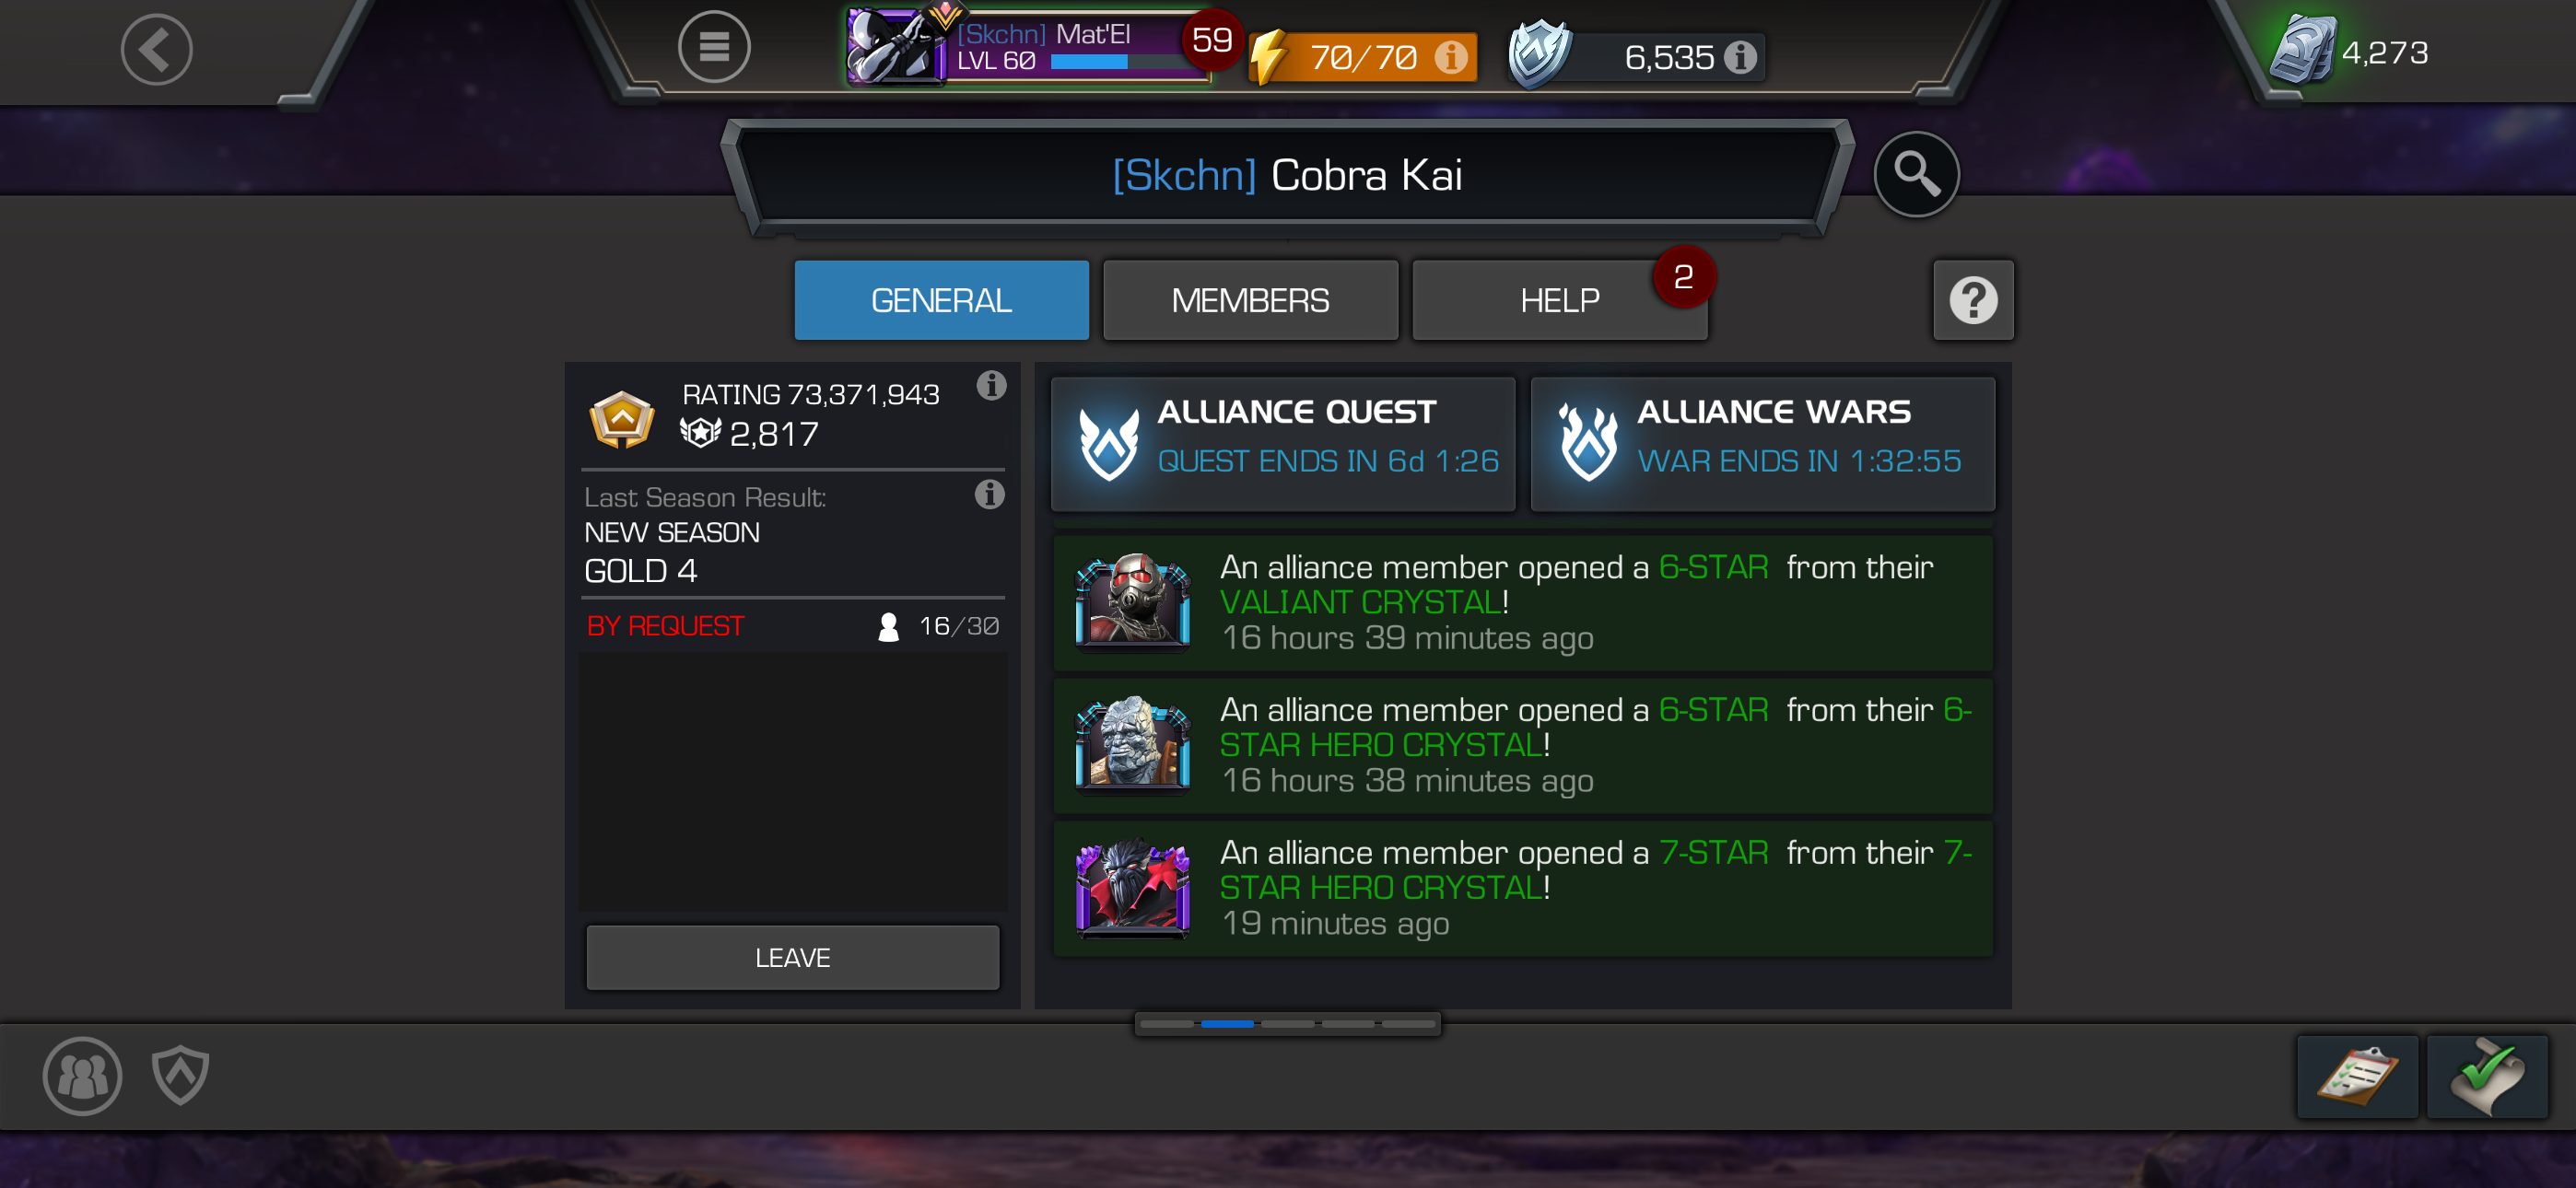This screenshot has width=2576, height=1188.
Task: Switch to the HELP tab
Action: coord(1559,300)
